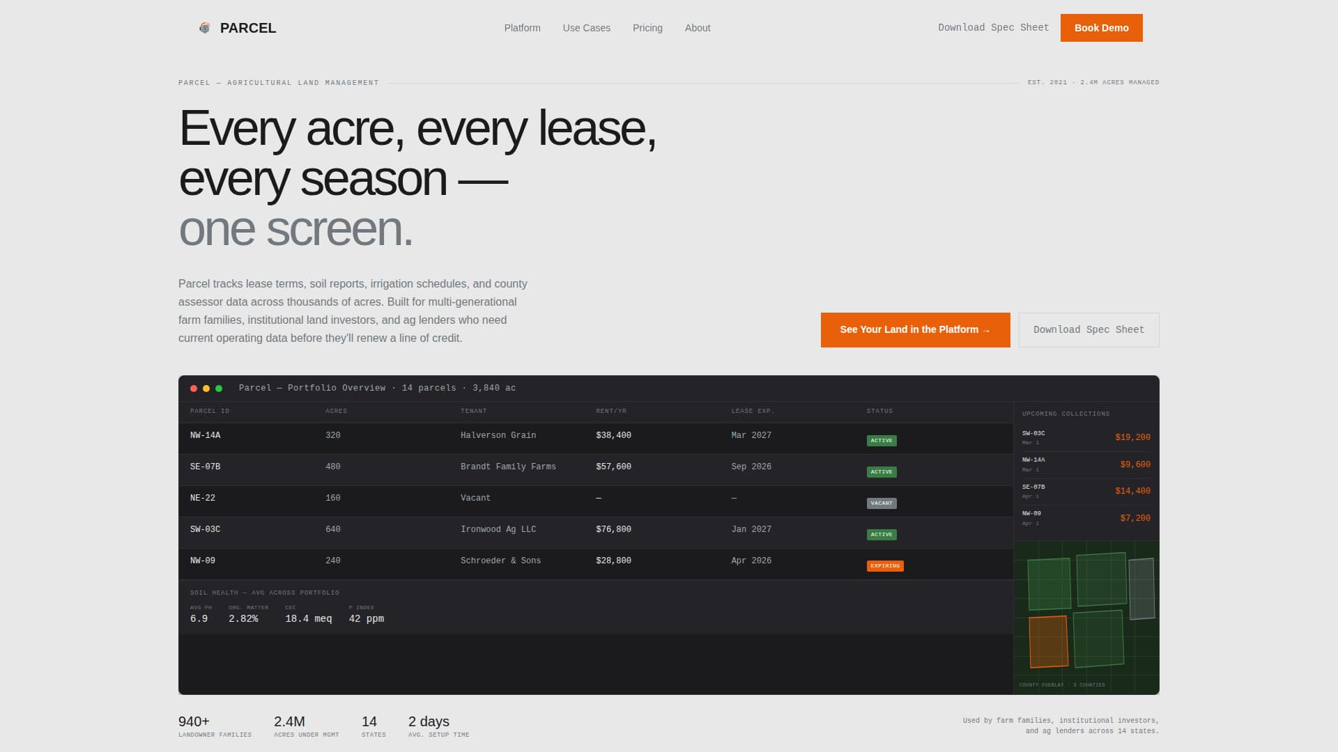Go to the Pricing nav item
The width and height of the screenshot is (1338, 752).
[647, 28]
